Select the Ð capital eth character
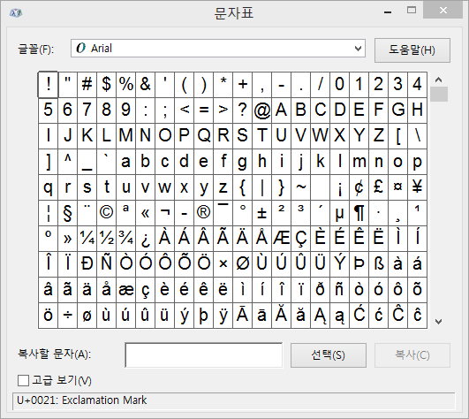 click(87, 264)
